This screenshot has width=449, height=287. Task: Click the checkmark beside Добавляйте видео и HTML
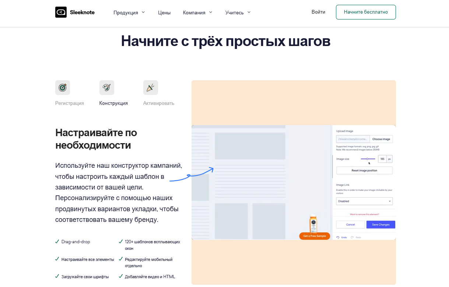coord(121,276)
